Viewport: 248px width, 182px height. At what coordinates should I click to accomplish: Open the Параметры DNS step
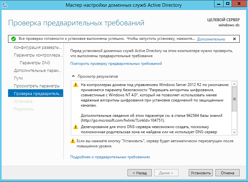[x=35, y=63]
